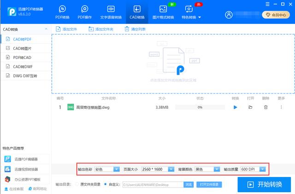Open 迅捷PDF编辑器 product link
295x194 pixels.
(26, 159)
